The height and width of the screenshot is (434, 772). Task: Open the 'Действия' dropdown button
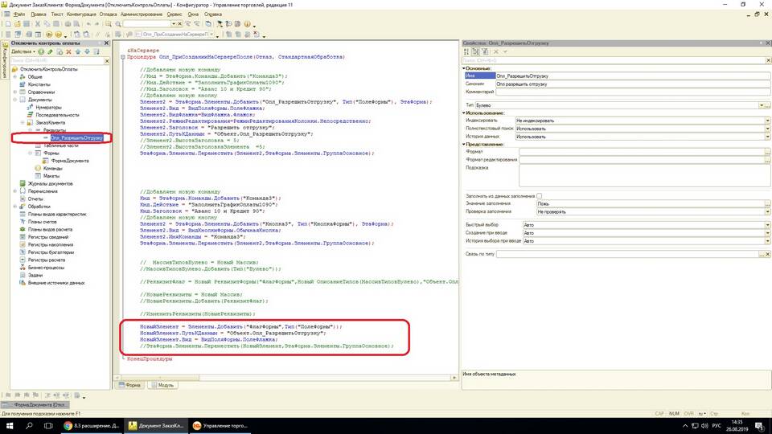pos(23,51)
